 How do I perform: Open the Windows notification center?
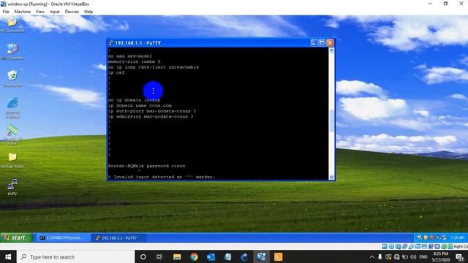pyautogui.click(x=459, y=256)
